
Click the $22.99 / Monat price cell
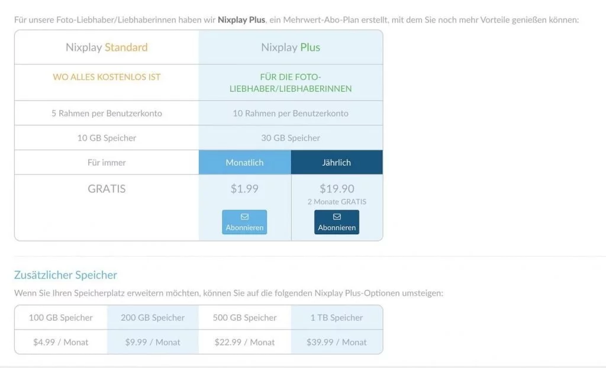point(244,342)
